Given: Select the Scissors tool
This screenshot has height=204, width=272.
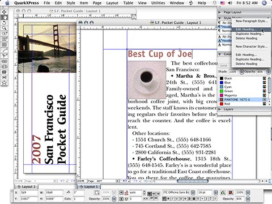Looking at the screenshot, I should [4, 78].
